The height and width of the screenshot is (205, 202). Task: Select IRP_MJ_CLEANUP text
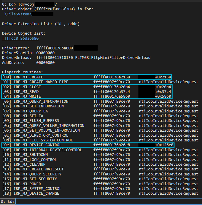tap(29, 164)
